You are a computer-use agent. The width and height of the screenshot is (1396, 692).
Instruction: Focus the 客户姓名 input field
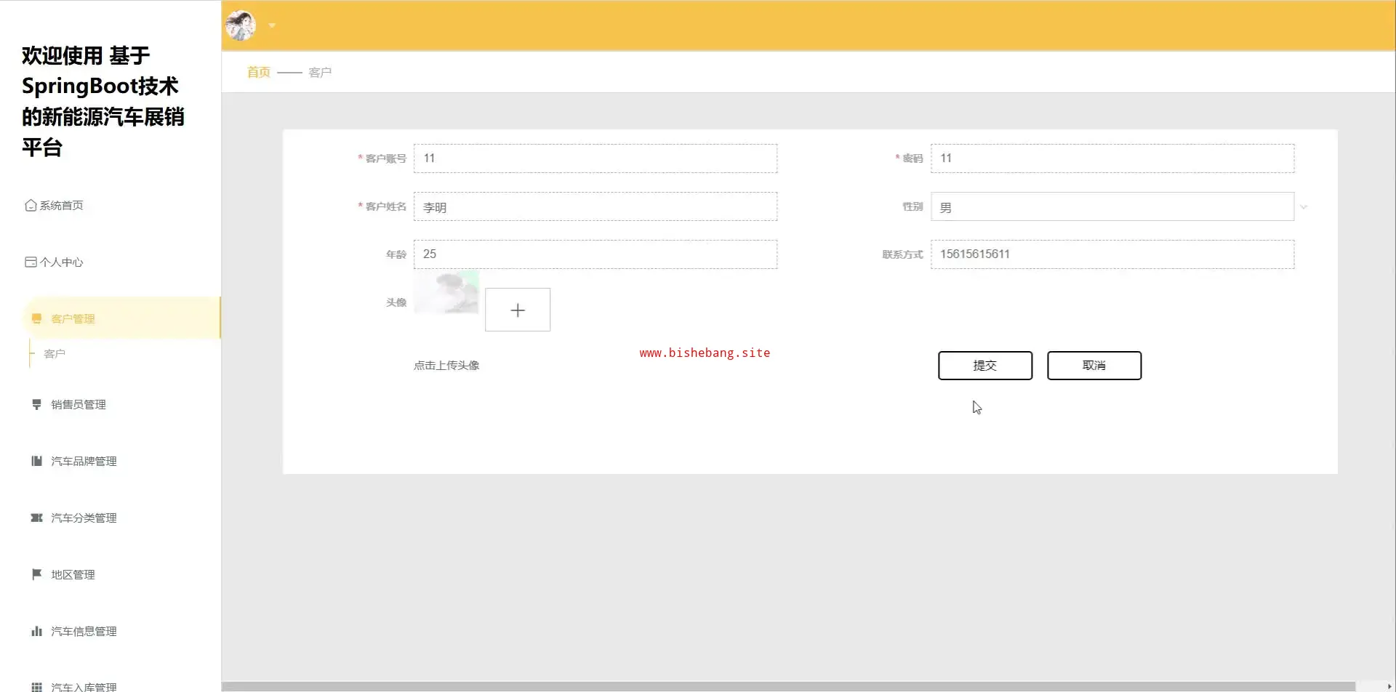pos(595,206)
